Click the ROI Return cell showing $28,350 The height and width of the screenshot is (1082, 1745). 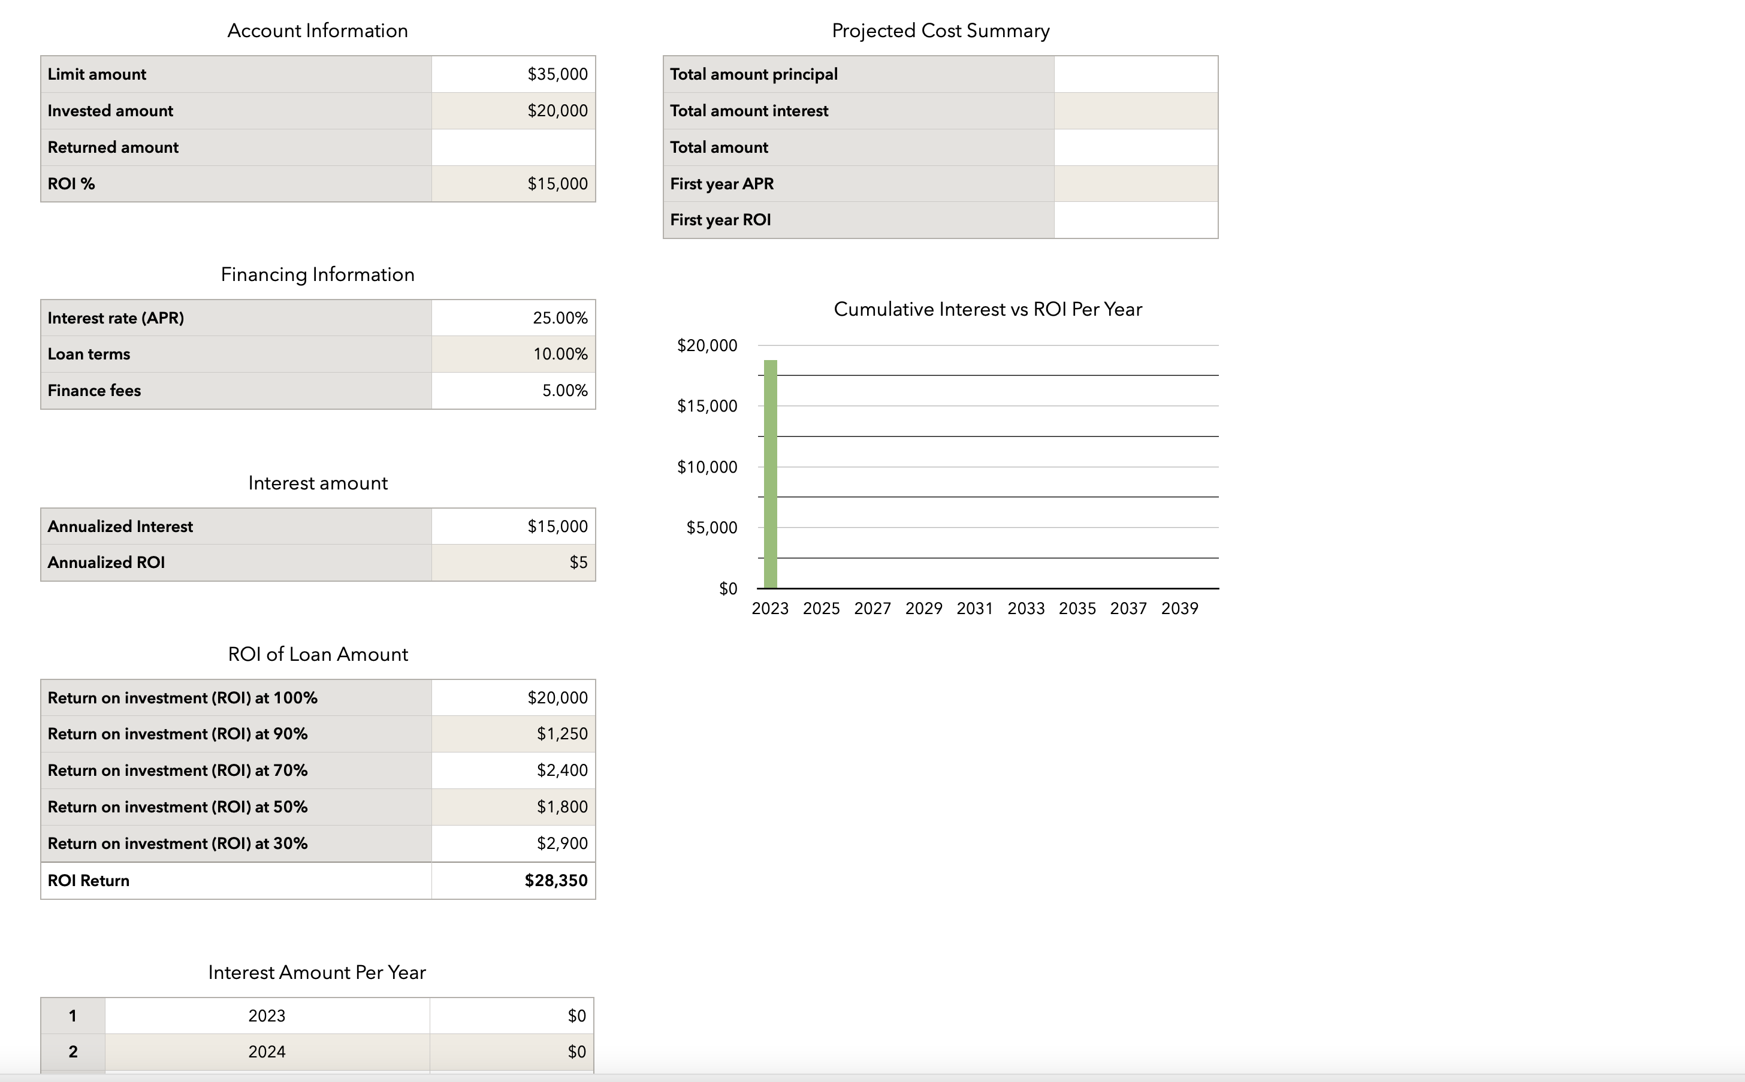coord(512,879)
